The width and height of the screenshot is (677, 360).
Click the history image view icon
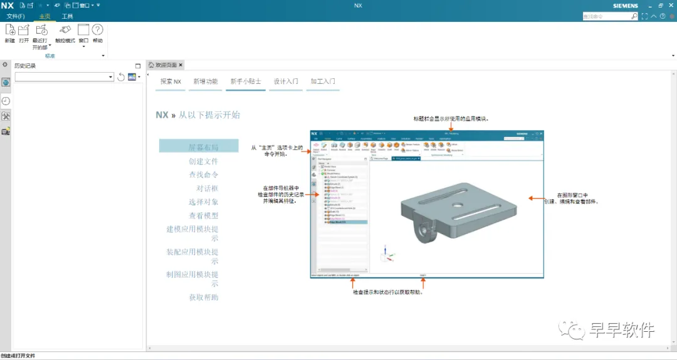(x=132, y=77)
